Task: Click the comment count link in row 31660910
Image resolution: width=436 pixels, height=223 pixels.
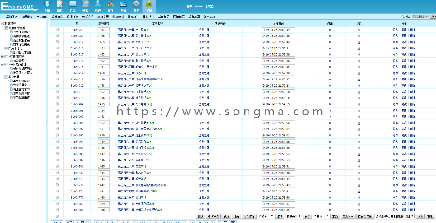Action: point(359,98)
